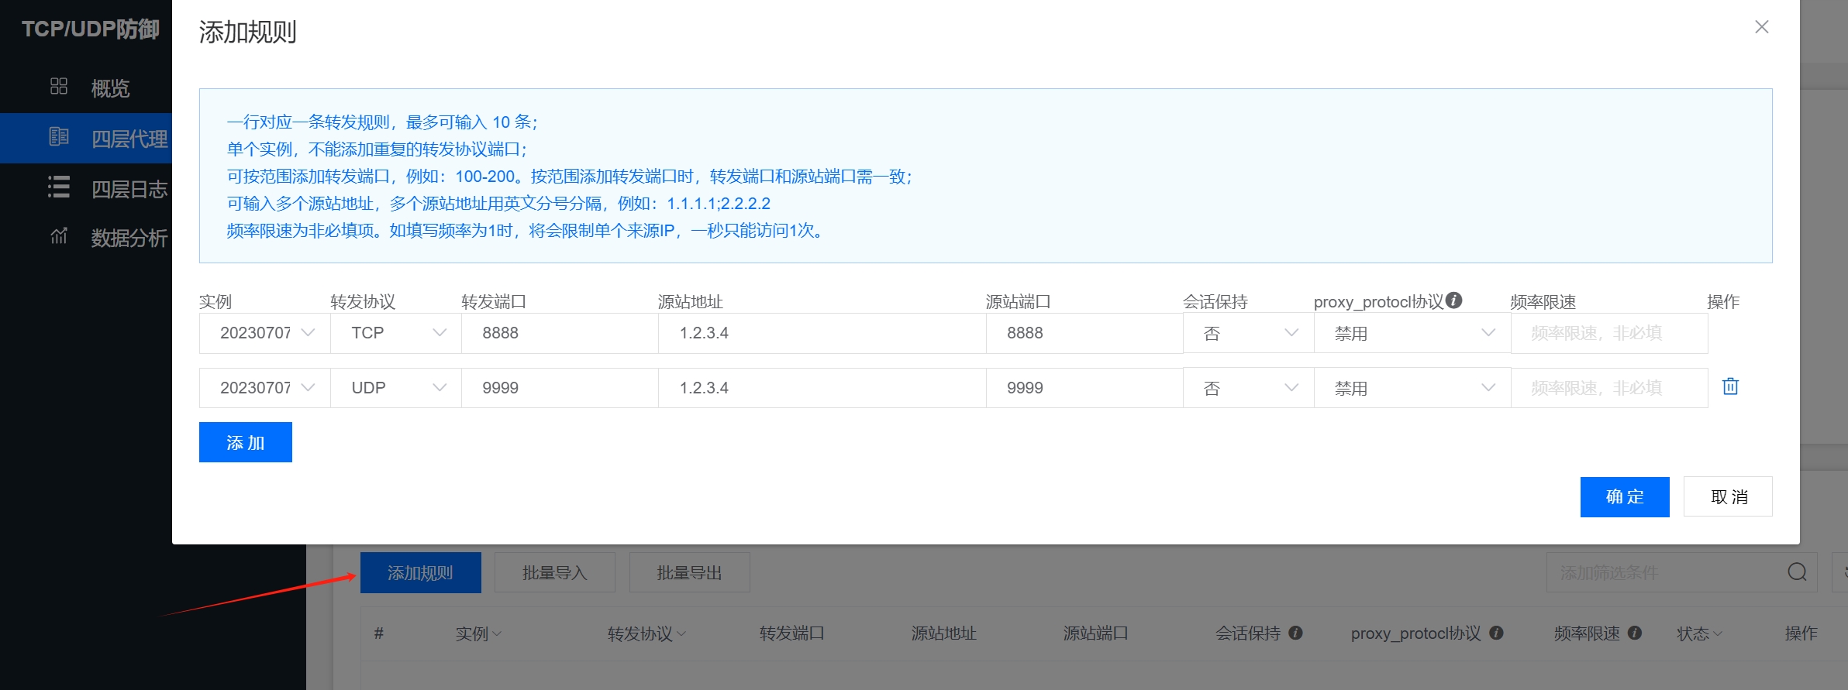Click the 源站端口 field containing 8888
Image resolution: width=1848 pixels, height=690 pixels.
[1084, 333]
